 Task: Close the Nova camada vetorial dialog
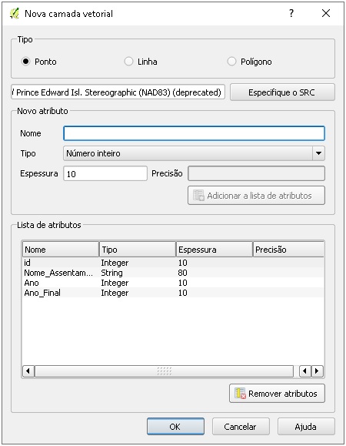point(326,13)
